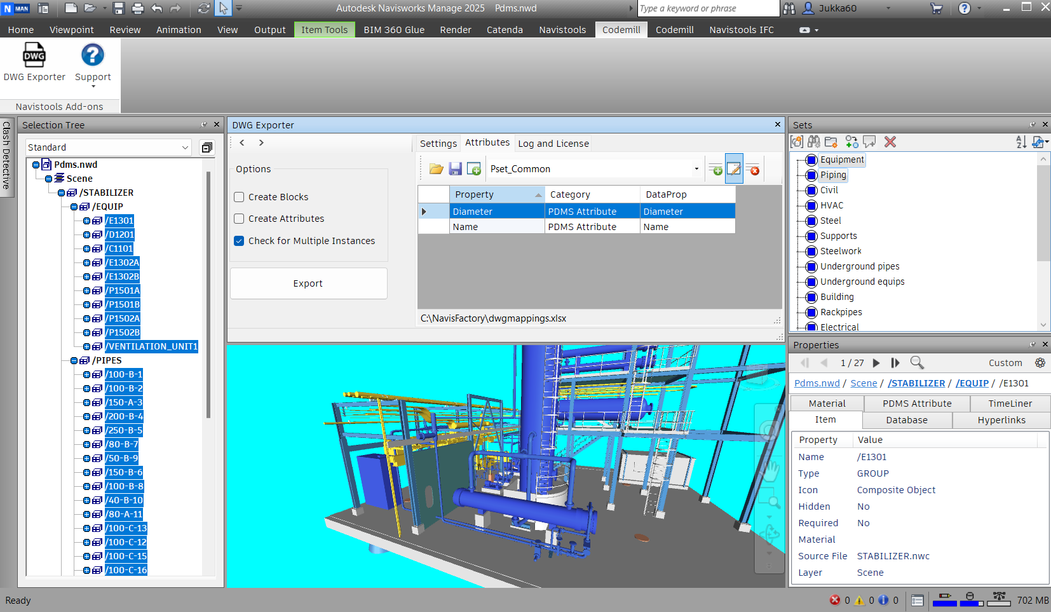Open mapping file with folder icon
1051x612 pixels.
click(x=436, y=169)
